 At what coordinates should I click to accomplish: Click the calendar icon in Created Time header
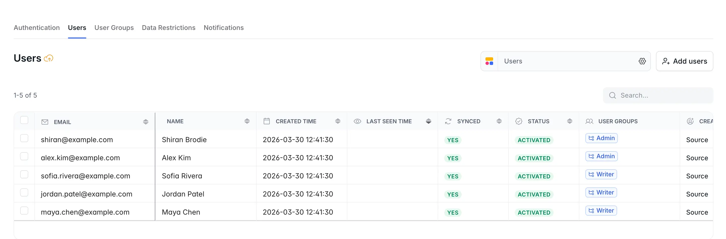pyautogui.click(x=267, y=121)
